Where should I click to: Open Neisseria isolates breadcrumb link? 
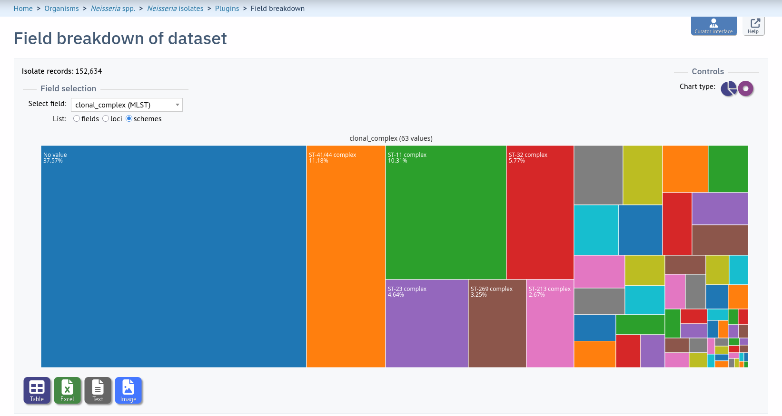click(x=175, y=9)
